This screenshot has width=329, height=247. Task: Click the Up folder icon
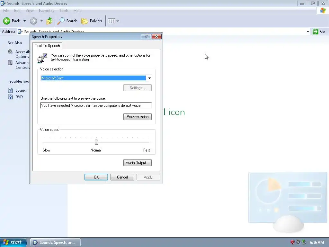point(49,21)
